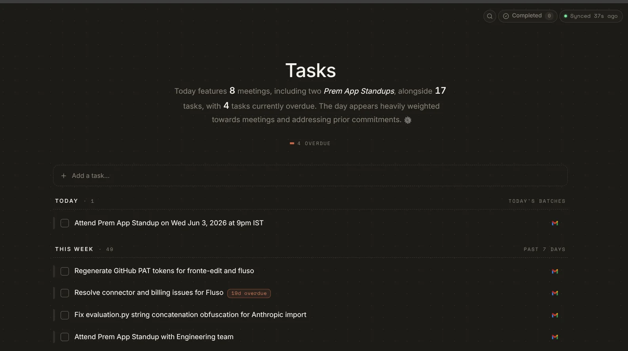Focus the Add a task input field

[310, 175]
